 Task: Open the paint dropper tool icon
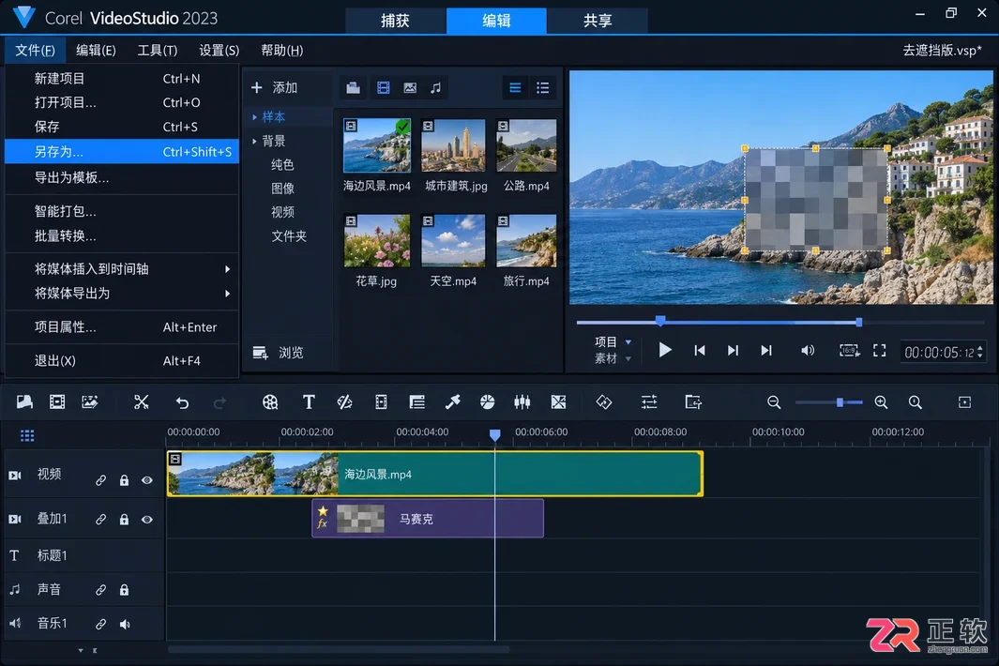pyautogui.click(x=452, y=402)
